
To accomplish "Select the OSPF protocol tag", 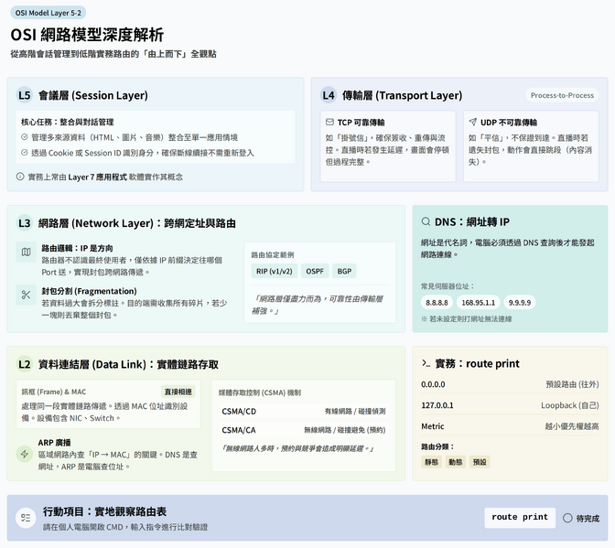I will tap(315, 271).
